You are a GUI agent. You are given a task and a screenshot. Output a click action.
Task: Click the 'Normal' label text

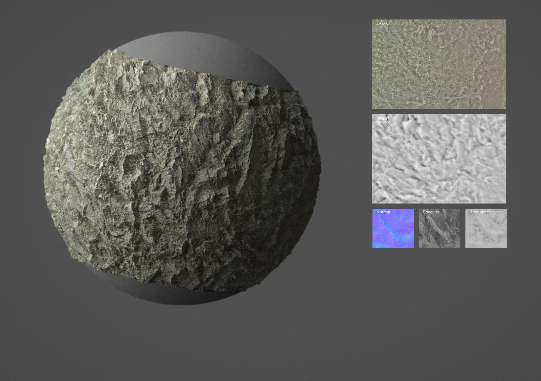coord(383,212)
